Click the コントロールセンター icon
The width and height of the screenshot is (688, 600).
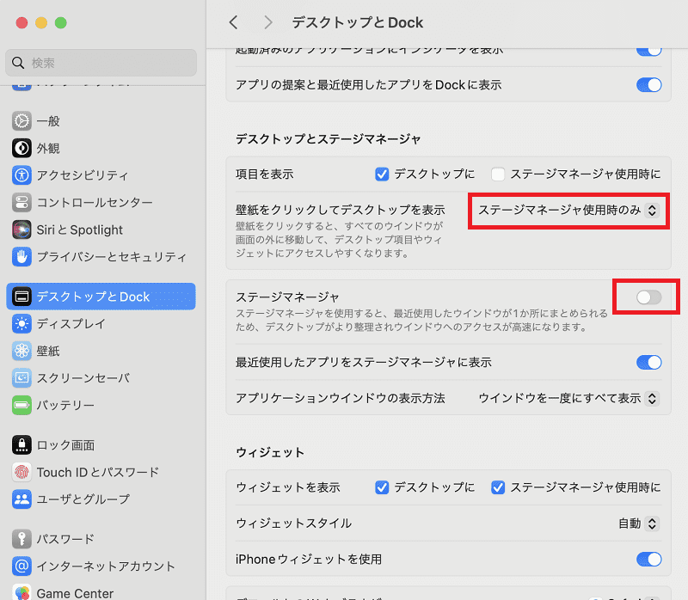(21, 203)
